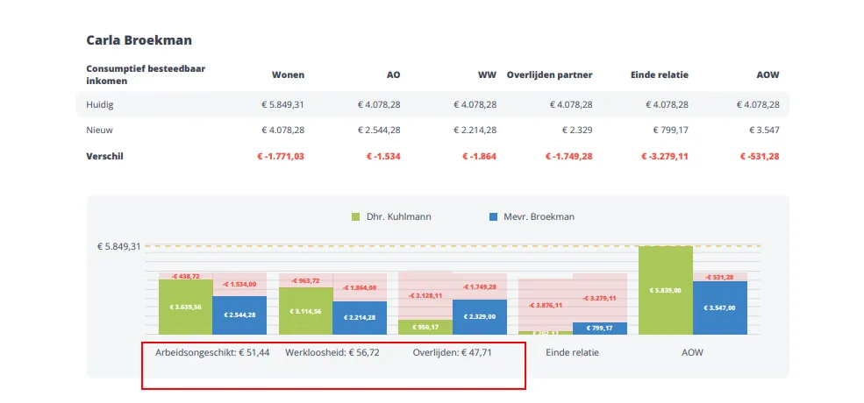864x403 pixels.
Task: Toggle the Mevr. Broekman legend label
Action: click(539, 217)
